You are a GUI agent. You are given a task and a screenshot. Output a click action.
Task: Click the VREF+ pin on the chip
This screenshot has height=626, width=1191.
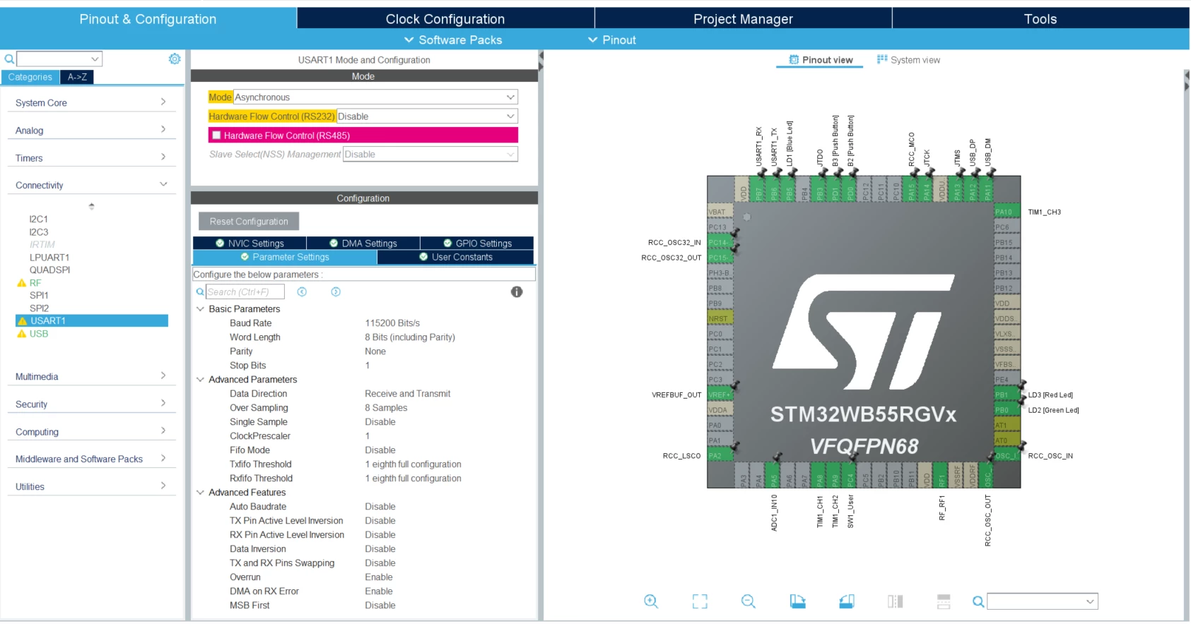coord(720,395)
